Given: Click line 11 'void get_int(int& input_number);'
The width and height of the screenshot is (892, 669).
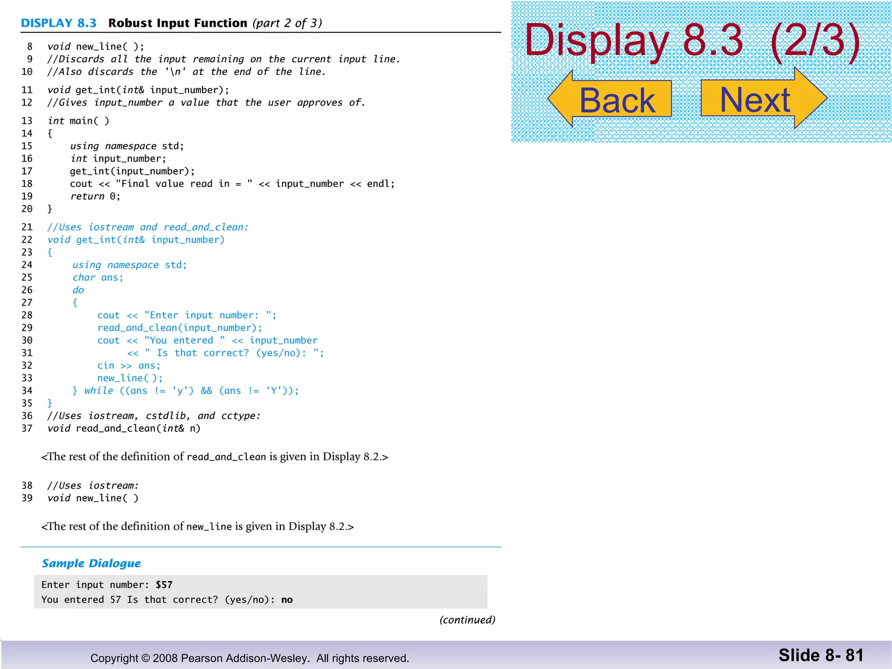Looking at the screenshot, I should pyautogui.click(x=138, y=90).
